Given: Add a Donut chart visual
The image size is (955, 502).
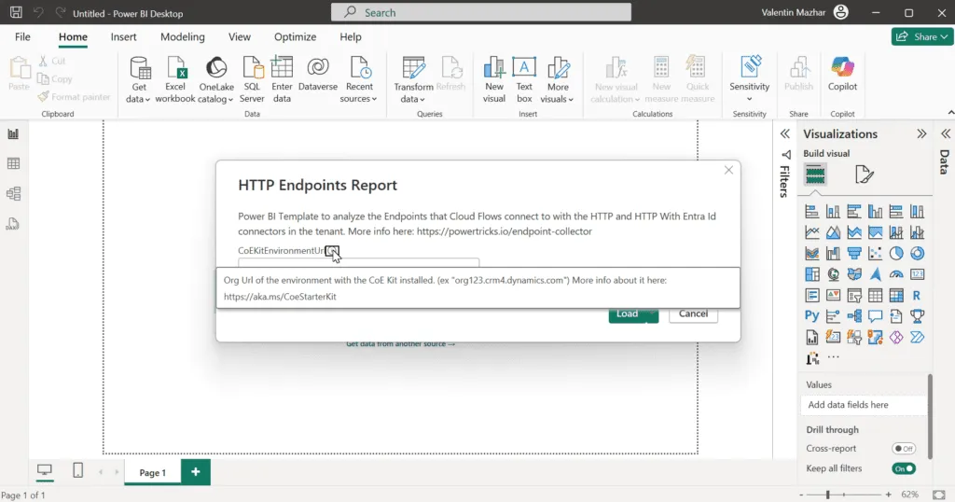Looking at the screenshot, I should click(x=917, y=253).
